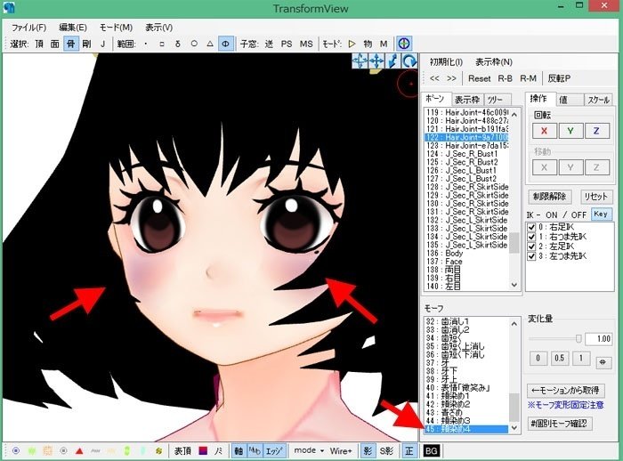Click the 反転P button
The width and height of the screenshot is (623, 461).
(x=559, y=78)
